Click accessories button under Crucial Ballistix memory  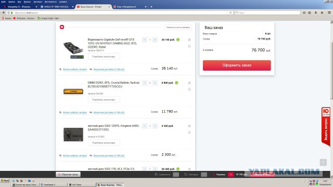[x=104, y=100]
